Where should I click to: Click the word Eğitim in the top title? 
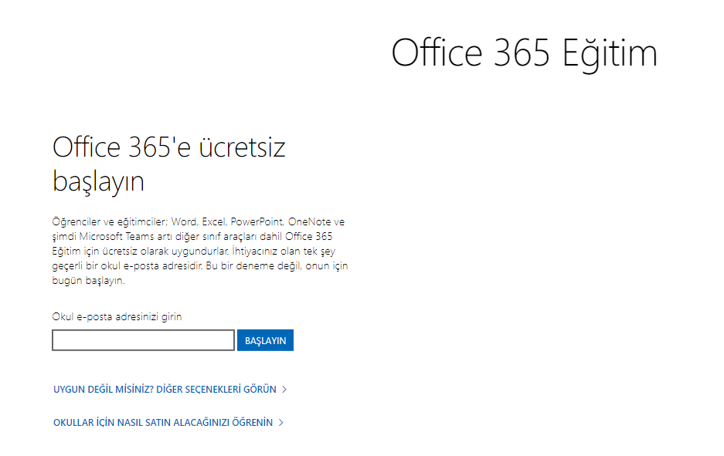click(610, 55)
